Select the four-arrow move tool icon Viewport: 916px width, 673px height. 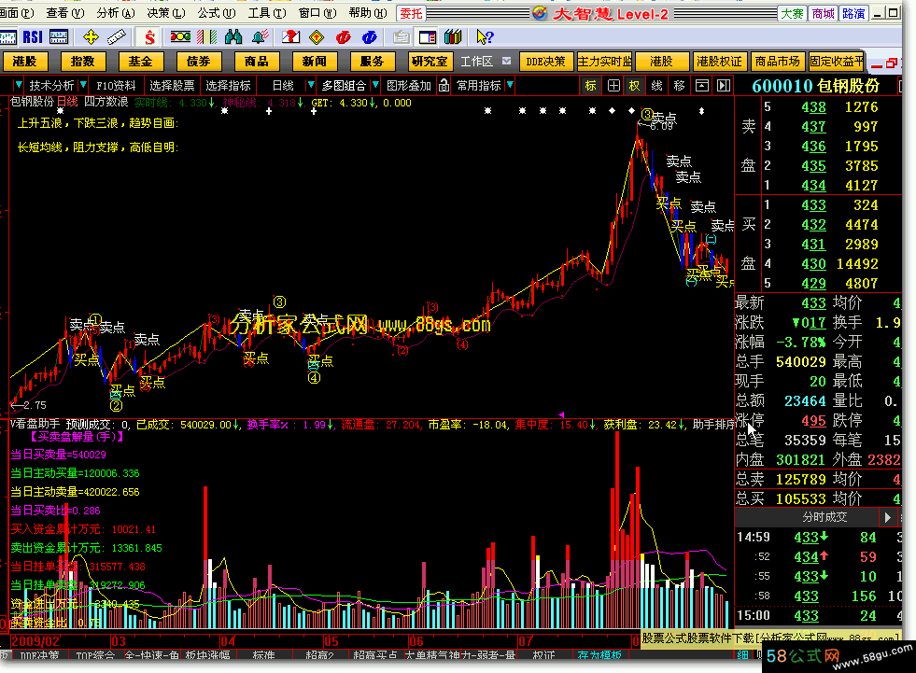coord(92,37)
